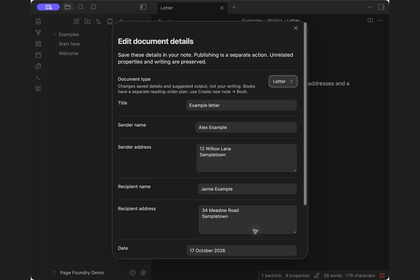Click the Title field Example letter
Image resolution: width=420 pixels, height=280 pixels.
coord(241,105)
